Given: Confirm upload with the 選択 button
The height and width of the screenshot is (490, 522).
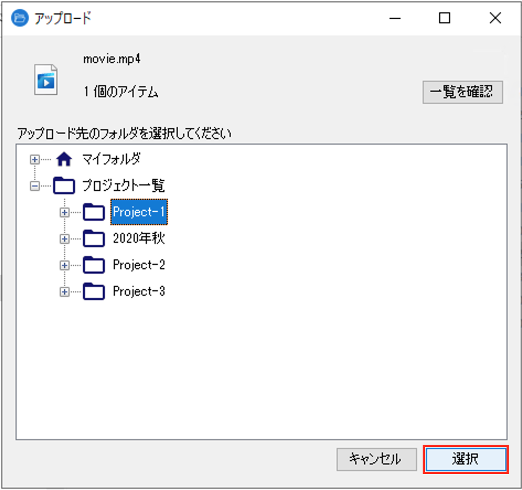Looking at the screenshot, I should click(x=465, y=459).
